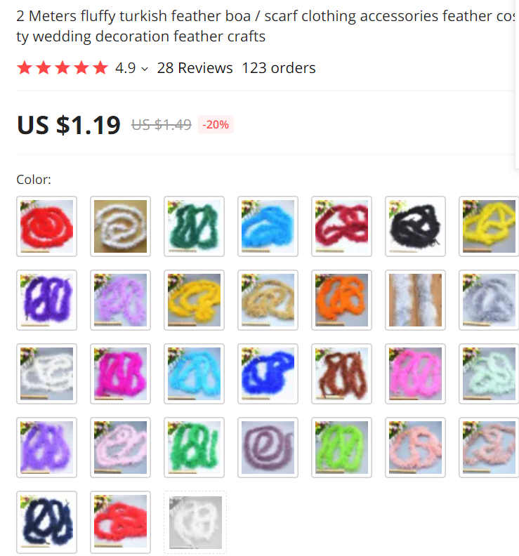Choose the dusty purple coiled boa swatch

268,447
